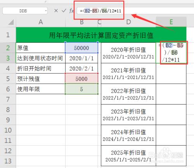
Task: Click in the formula bar text =(B2-B5)/B6/12*11
Action: click(100, 11)
